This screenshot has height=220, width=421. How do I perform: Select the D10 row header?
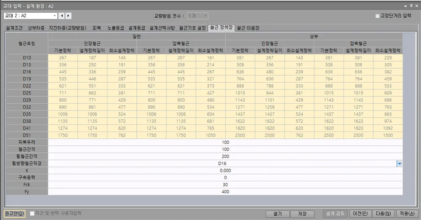(27, 58)
